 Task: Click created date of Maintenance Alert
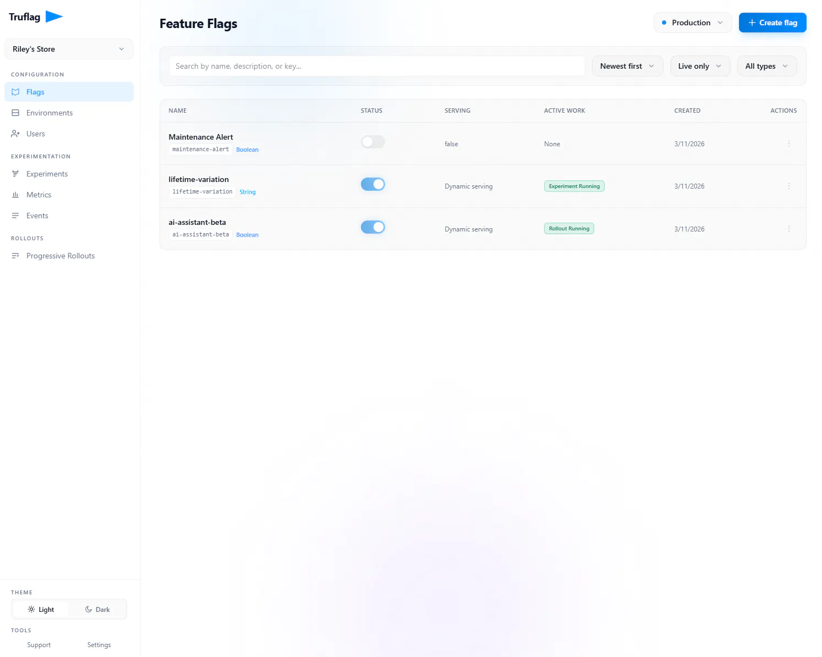689,144
